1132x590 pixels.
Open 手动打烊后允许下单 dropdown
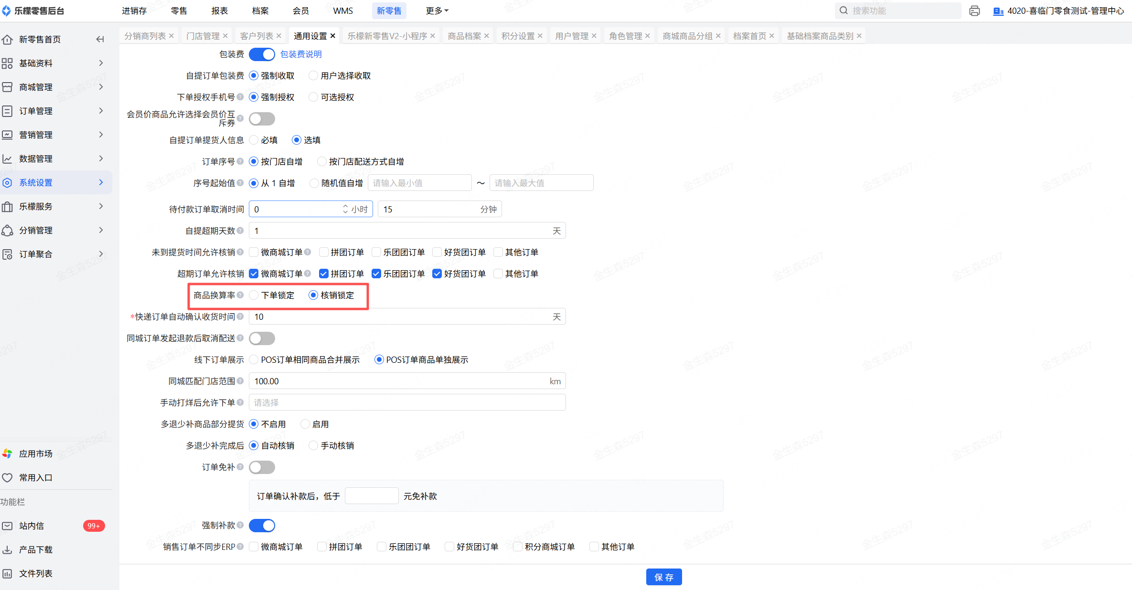[407, 402]
